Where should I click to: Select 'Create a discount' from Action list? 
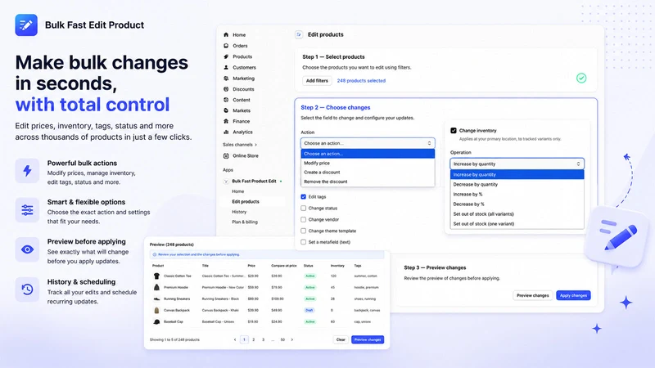368,173
